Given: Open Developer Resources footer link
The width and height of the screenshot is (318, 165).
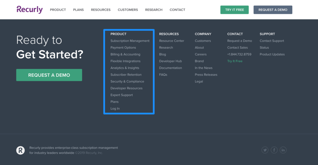Looking at the screenshot, I should pyautogui.click(x=127, y=88).
